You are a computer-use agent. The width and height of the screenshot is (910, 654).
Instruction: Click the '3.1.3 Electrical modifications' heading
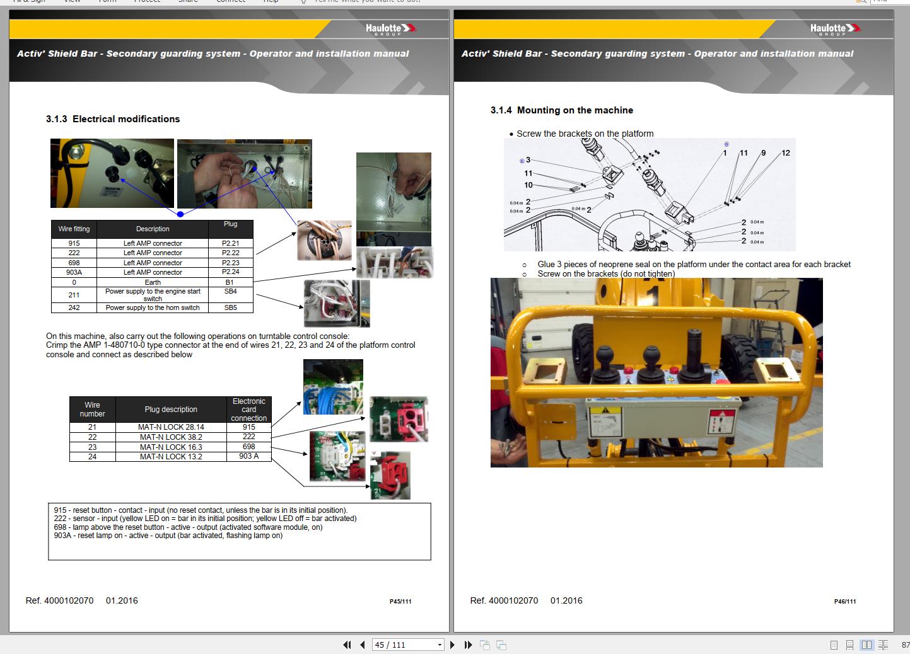pos(113,119)
